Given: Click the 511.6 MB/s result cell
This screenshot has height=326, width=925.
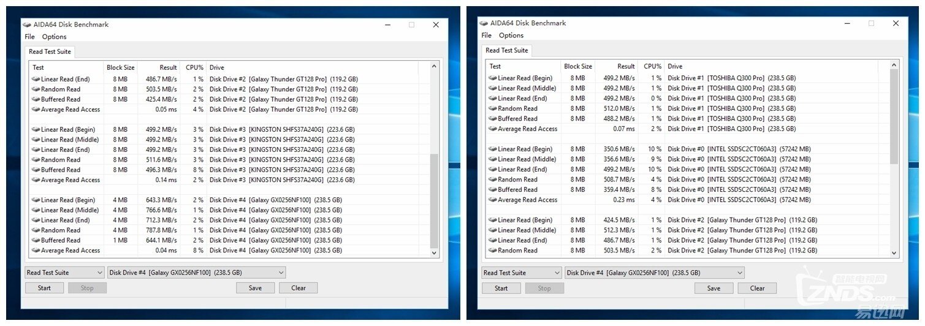Looking at the screenshot, I should pyautogui.click(x=161, y=160).
